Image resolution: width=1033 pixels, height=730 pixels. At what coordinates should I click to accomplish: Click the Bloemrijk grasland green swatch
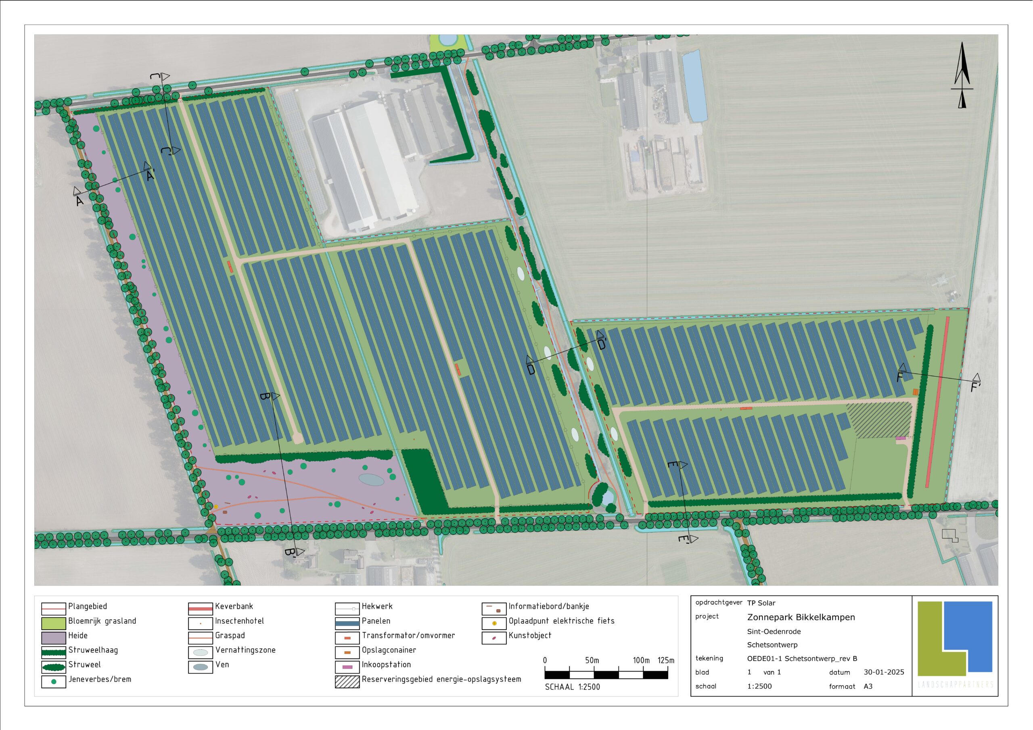pos(54,624)
